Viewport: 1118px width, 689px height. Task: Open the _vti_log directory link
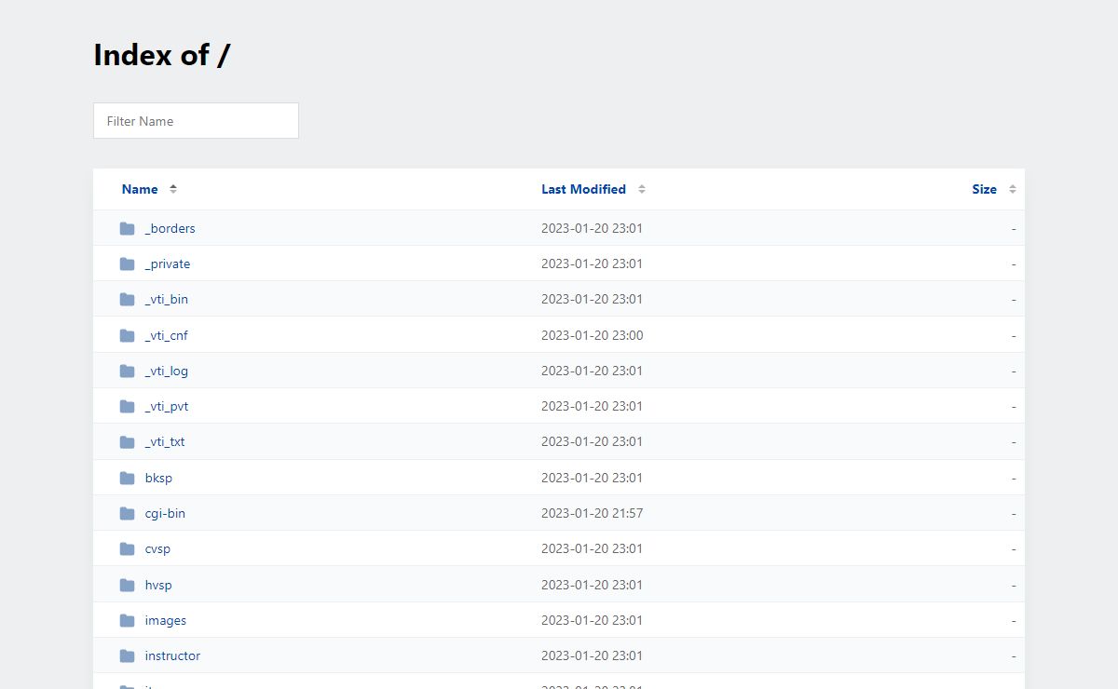pyautogui.click(x=166, y=372)
